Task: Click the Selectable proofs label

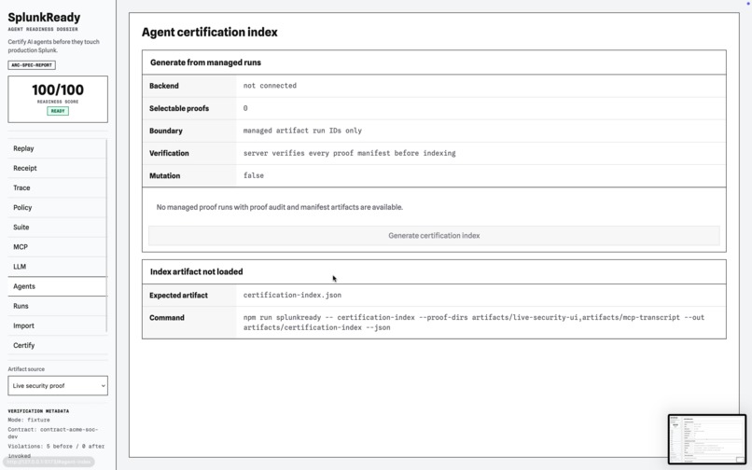Action: 179,108
